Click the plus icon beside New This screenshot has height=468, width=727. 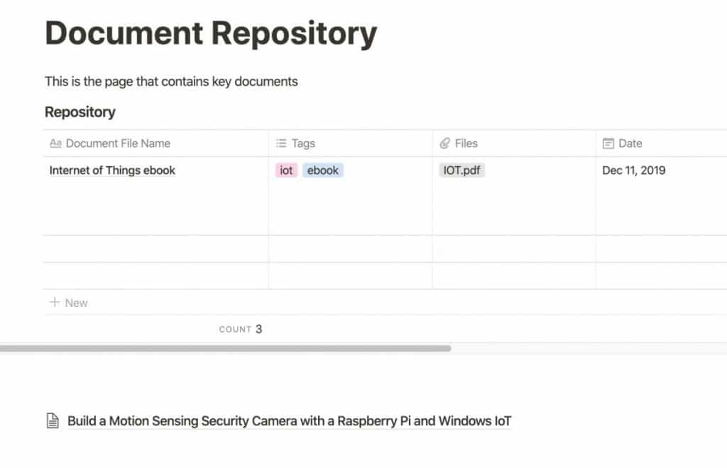(55, 302)
